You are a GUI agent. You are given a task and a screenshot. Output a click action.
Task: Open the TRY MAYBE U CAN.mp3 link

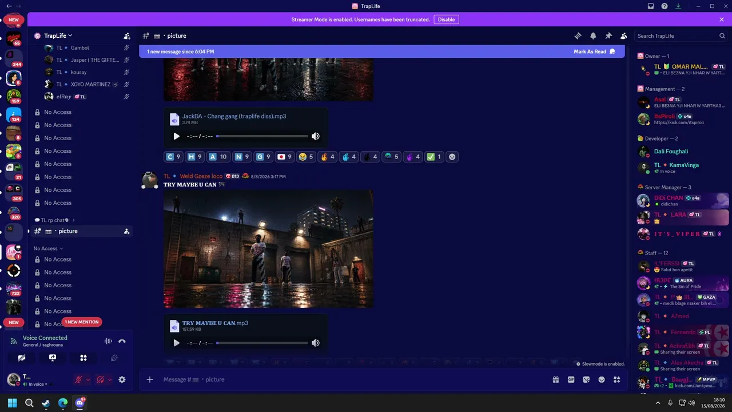[x=215, y=323]
